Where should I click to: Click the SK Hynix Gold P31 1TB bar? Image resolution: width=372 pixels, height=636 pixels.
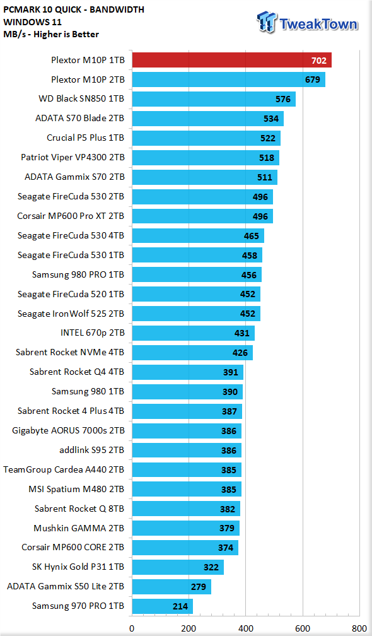click(178, 567)
